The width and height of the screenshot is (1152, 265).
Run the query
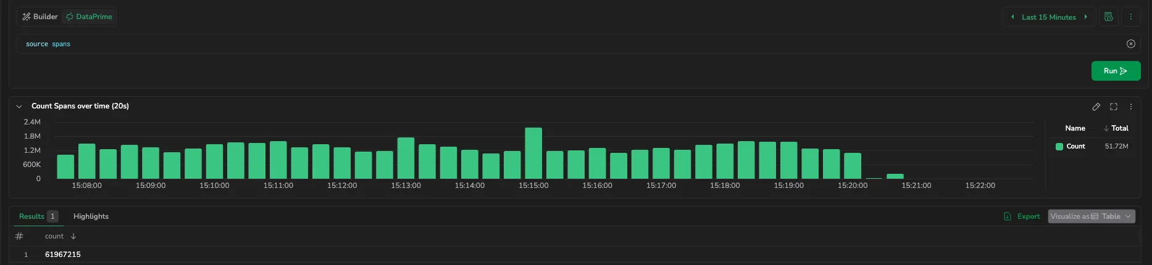pos(1116,71)
